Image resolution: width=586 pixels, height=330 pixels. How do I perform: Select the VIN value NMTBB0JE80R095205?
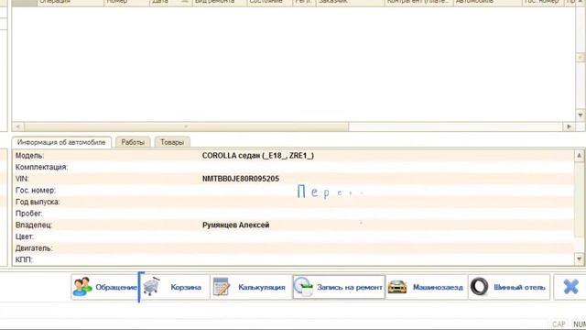point(241,179)
